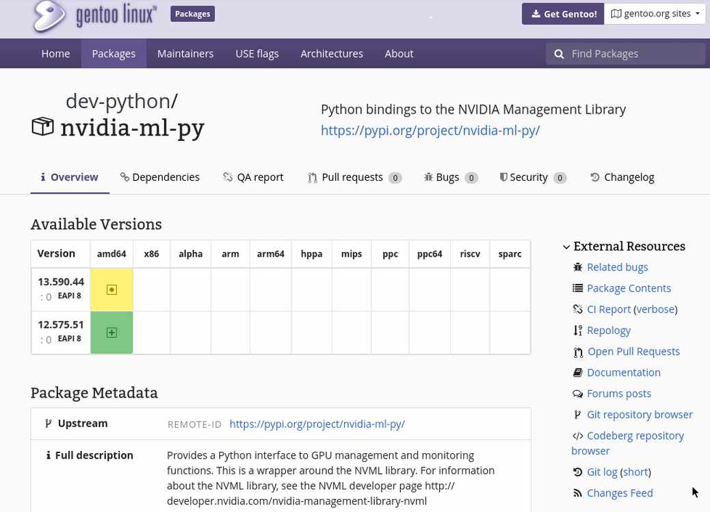
Task: Open the Repology link
Action: 609,331
